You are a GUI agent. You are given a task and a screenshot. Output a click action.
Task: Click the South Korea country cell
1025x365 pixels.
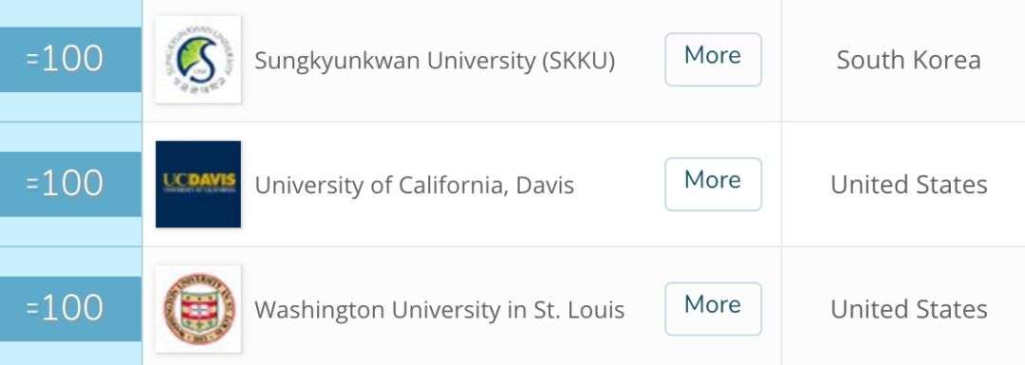coord(908,60)
